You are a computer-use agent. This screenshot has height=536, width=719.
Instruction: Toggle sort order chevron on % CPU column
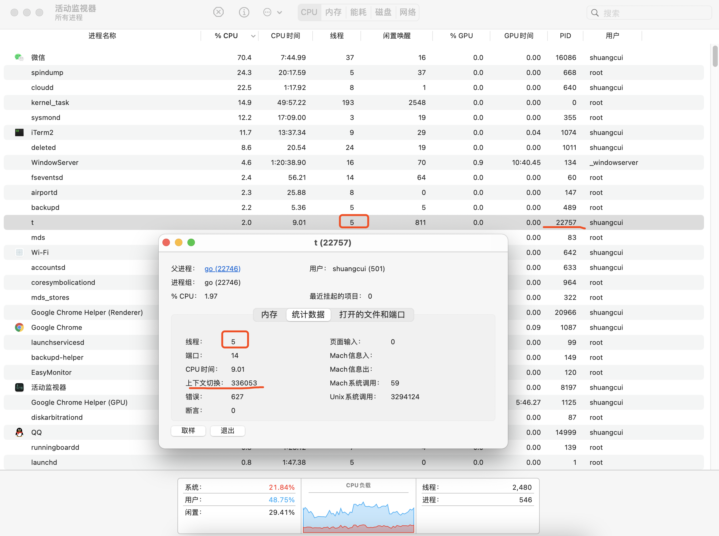coord(253,36)
